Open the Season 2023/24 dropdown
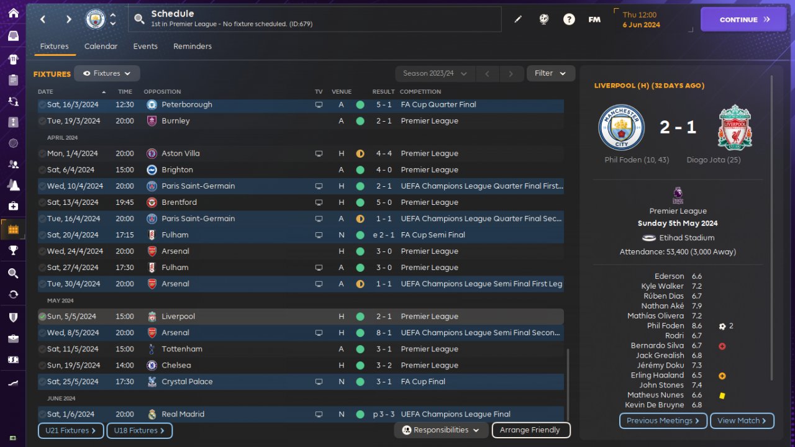795x447 pixels. [x=435, y=73]
